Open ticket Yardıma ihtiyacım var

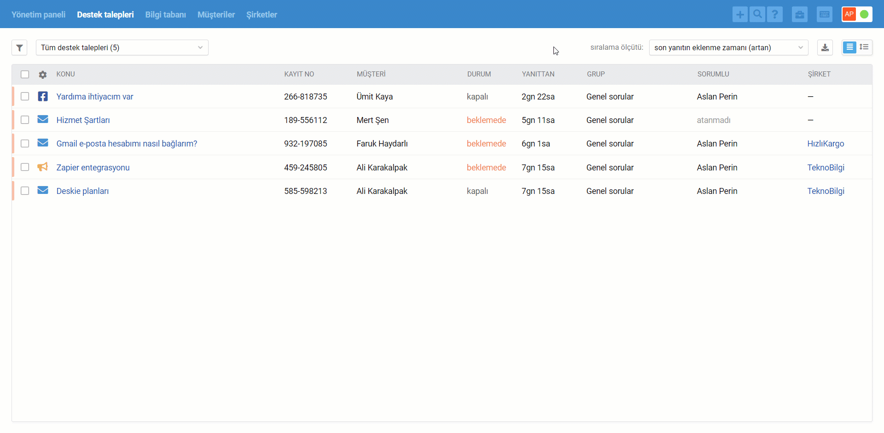[x=95, y=97]
